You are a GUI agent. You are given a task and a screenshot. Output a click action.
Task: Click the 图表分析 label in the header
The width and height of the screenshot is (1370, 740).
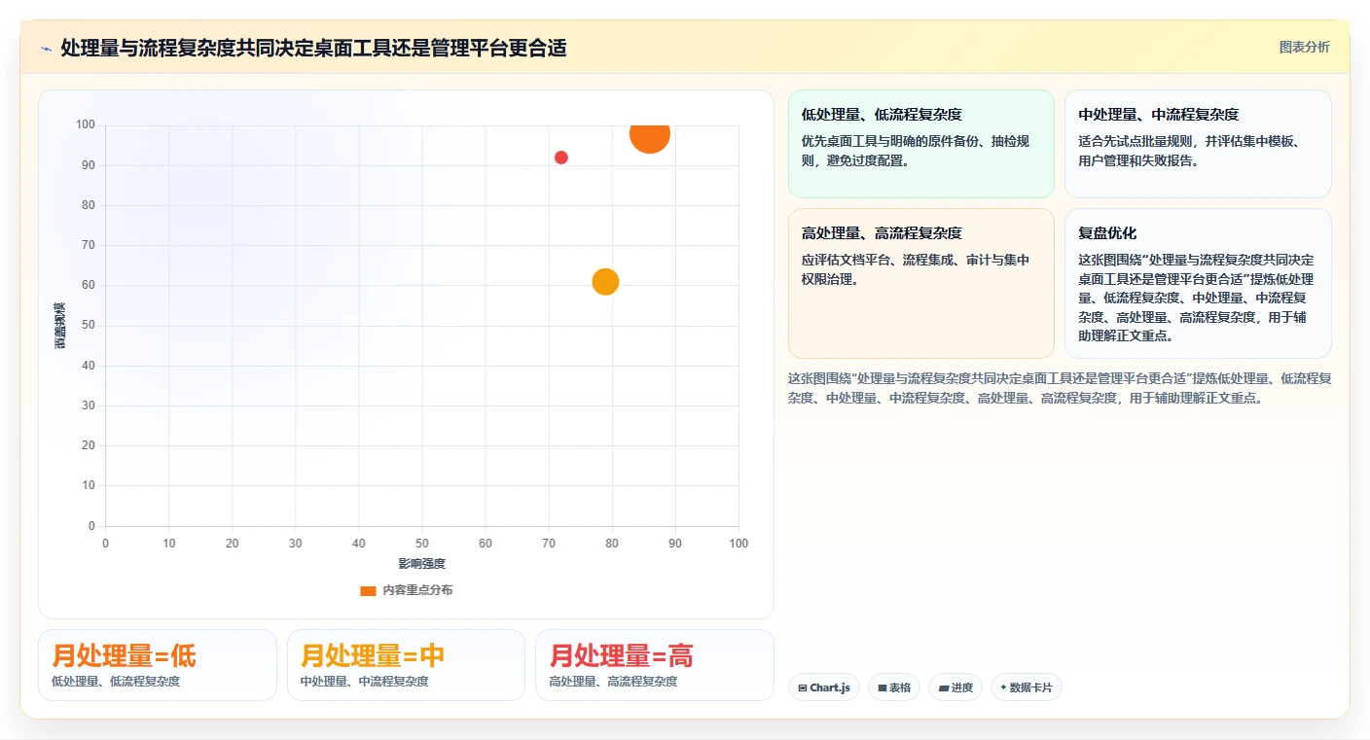point(1304,47)
